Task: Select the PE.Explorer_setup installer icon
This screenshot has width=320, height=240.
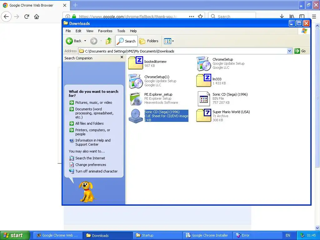Action: click(135, 99)
